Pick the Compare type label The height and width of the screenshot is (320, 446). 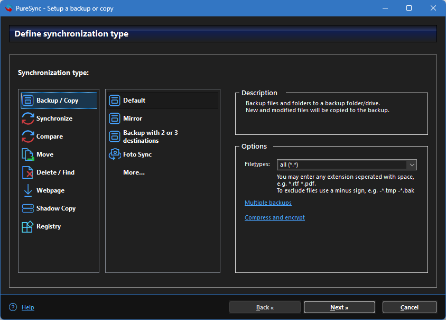coord(50,136)
